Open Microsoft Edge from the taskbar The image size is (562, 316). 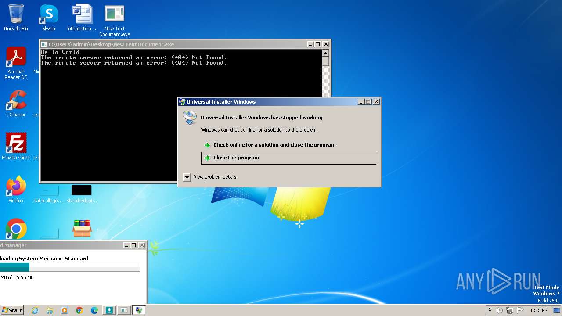pos(94,310)
